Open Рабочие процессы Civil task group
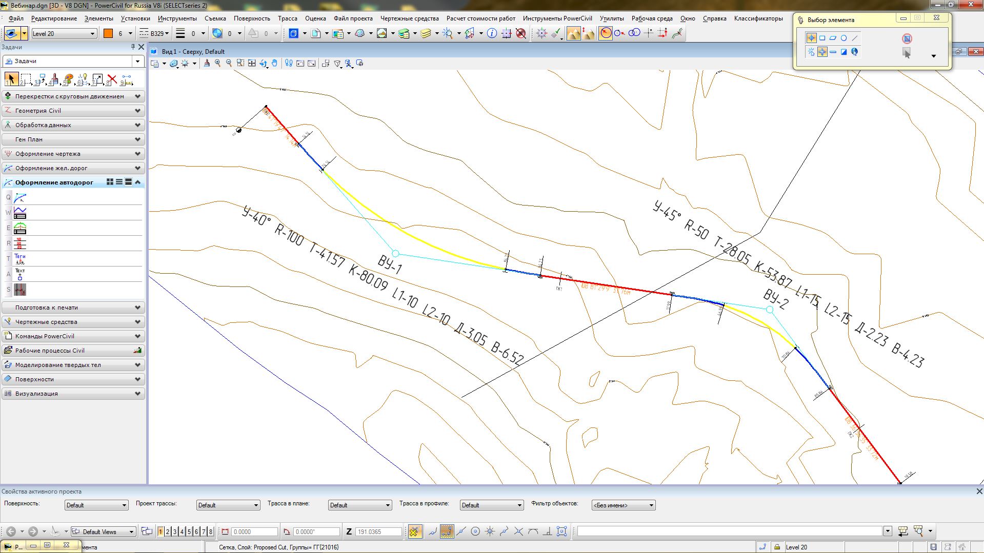 pyautogui.click(x=73, y=351)
